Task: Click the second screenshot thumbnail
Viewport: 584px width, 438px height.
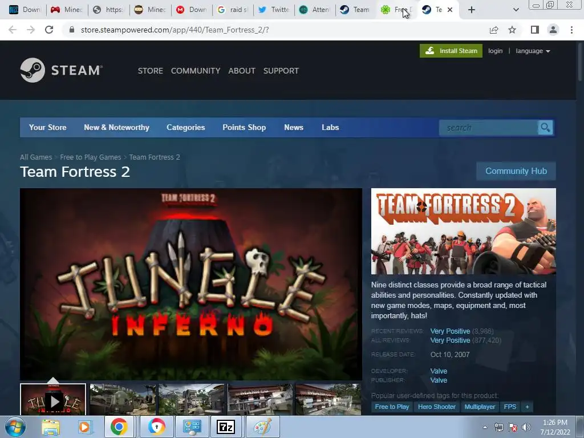Action: point(123,399)
